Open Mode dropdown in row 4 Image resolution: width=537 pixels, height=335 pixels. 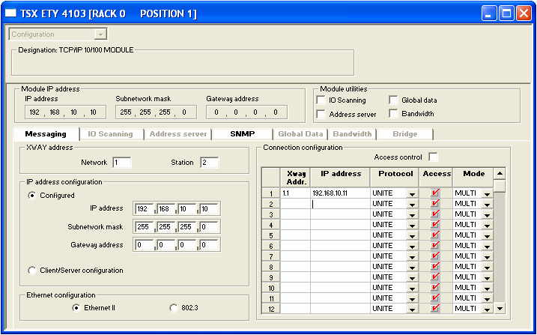tap(487, 225)
